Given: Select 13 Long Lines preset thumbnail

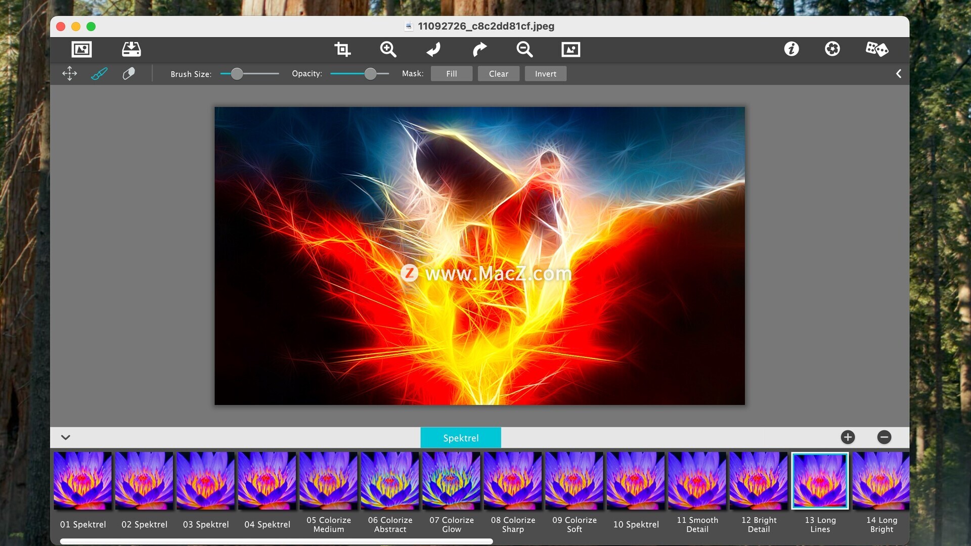Looking at the screenshot, I should tap(820, 480).
